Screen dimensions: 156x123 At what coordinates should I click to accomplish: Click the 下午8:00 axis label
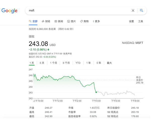pyautogui.click(x=135, y=101)
